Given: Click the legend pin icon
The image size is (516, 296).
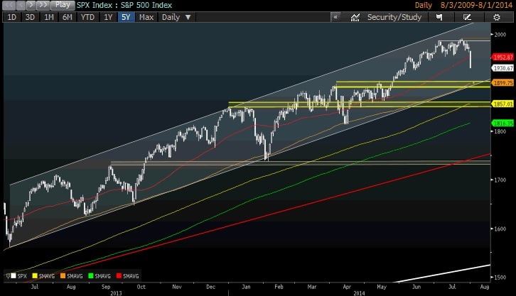Looking at the screenshot, I should (8, 276).
